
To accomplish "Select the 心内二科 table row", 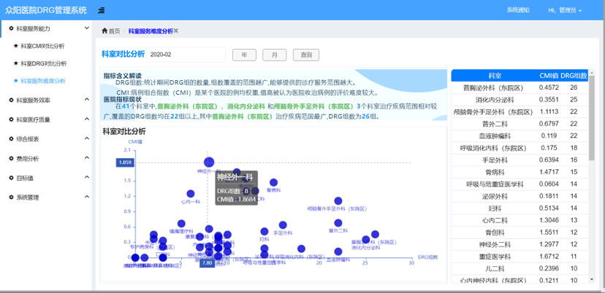I will 520,221.
